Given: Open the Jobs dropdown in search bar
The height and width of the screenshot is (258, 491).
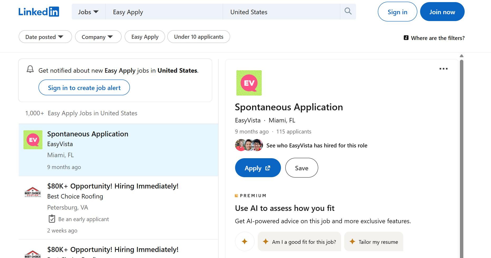Looking at the screenshot, I should click(88, 12).
